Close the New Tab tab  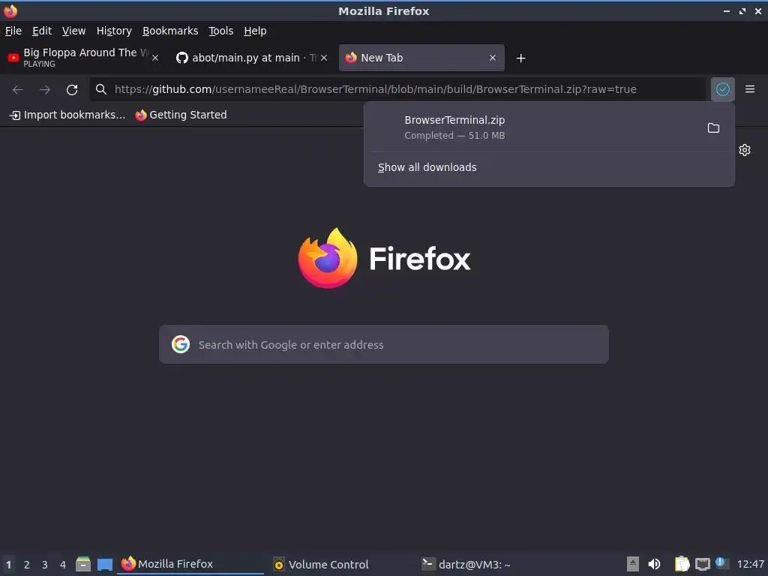tap(493, 58)
